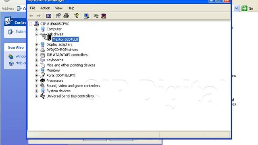Screen dimensions: 258x145
Task: Click the Windows Update link under See Also
Action: pos(21,56)
